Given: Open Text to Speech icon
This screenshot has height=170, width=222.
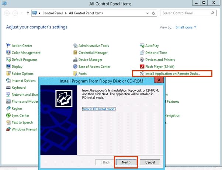Looking at the screenshot, I should coord(8,122).
